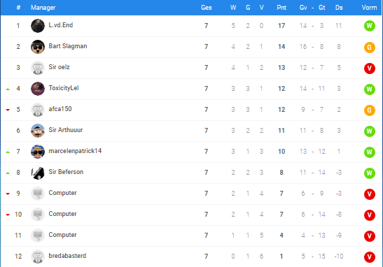Click L.vd.End's avatar picture
Screen dimensions: 383x267
click(38, 26)
